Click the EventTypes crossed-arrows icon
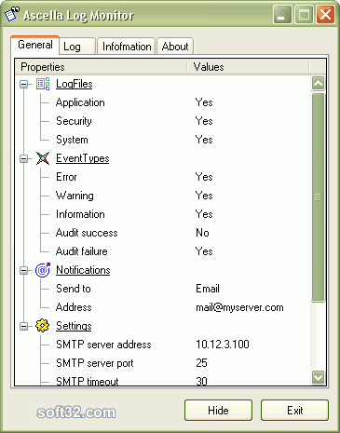340x433 pixels. coord(43,158)
